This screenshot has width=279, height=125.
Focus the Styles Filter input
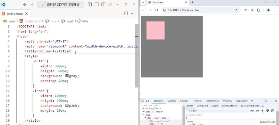tap(218, 111)
